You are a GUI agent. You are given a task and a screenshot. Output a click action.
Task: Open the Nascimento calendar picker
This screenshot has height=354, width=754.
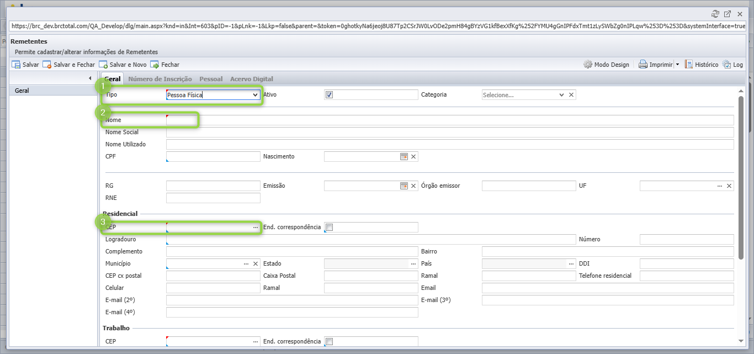click(404, 157)
